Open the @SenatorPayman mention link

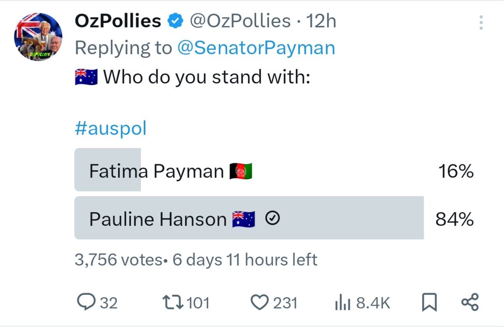pyautogui.click(x=256, y=48)
